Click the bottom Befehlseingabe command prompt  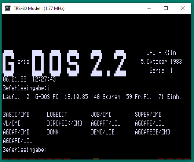[25, 150]
